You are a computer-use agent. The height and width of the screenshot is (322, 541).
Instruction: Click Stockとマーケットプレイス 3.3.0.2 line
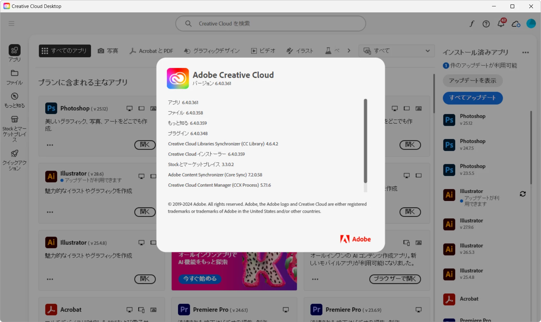(x=201, y=164)
